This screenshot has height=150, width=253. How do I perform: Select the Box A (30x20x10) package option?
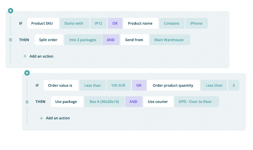click(104, 102)
